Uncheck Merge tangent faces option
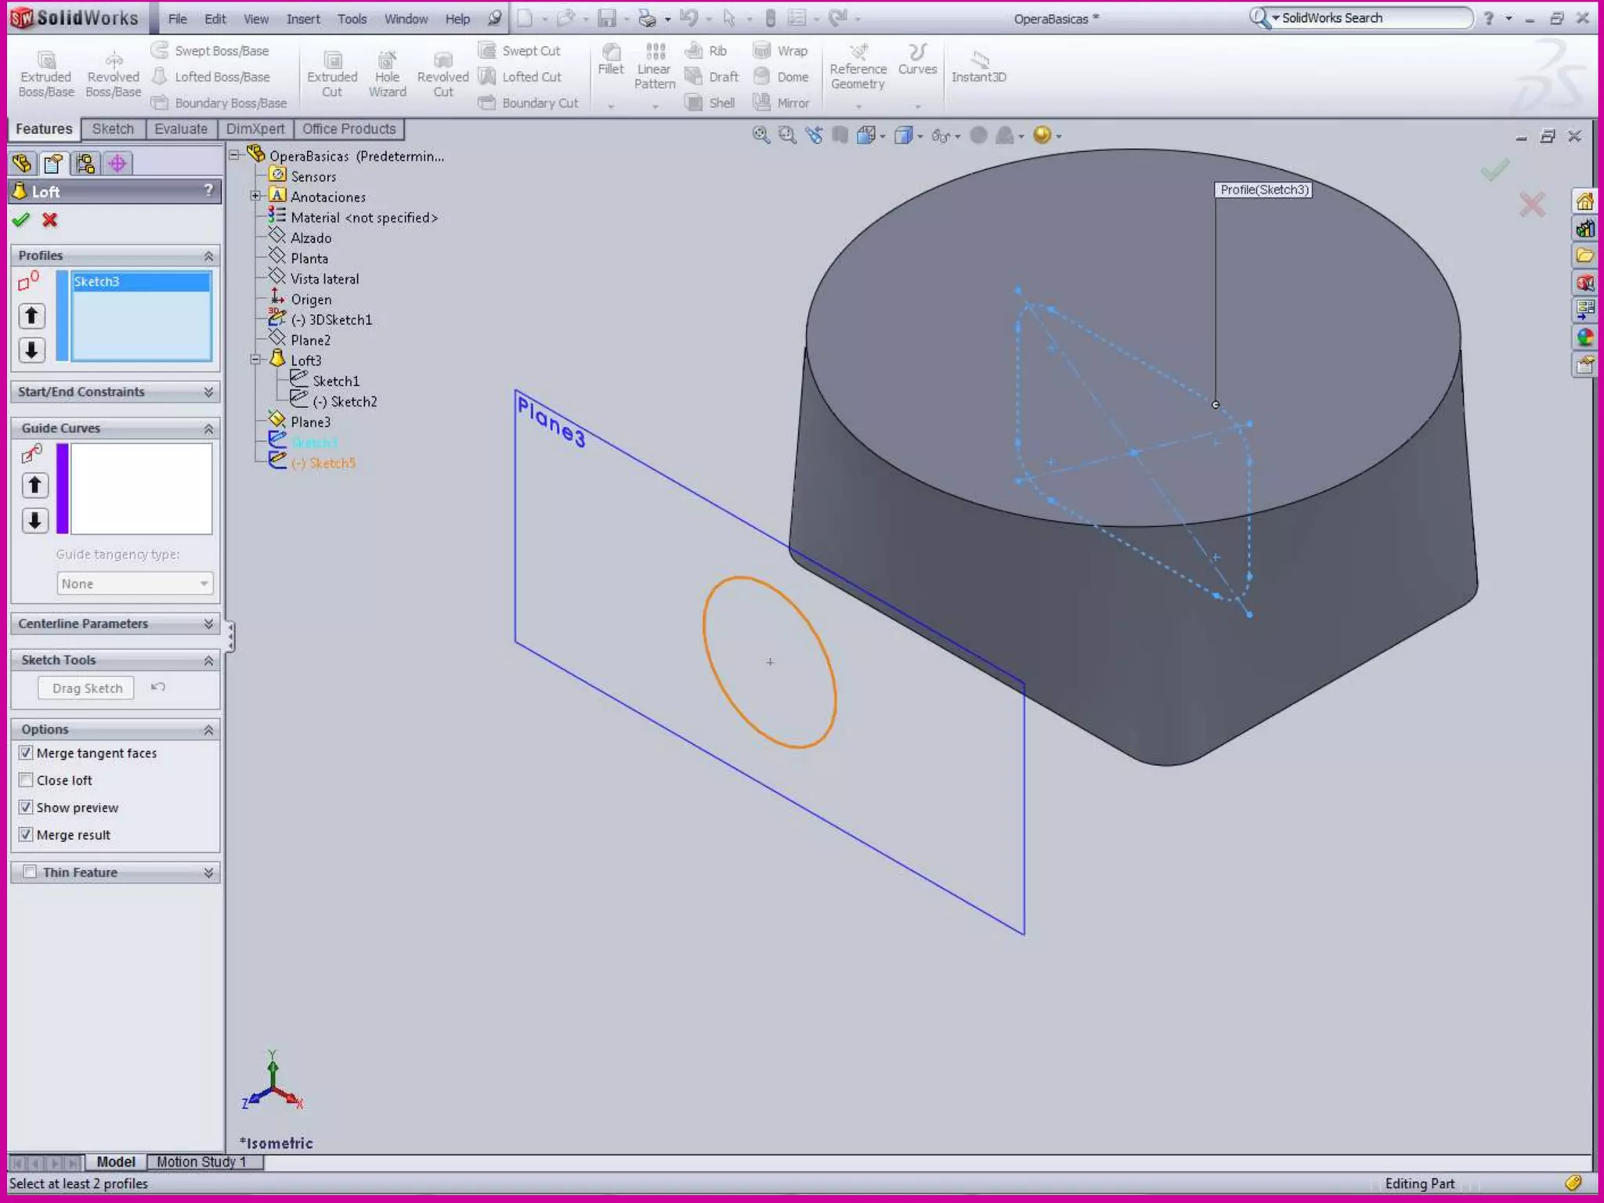 point(27,753)
